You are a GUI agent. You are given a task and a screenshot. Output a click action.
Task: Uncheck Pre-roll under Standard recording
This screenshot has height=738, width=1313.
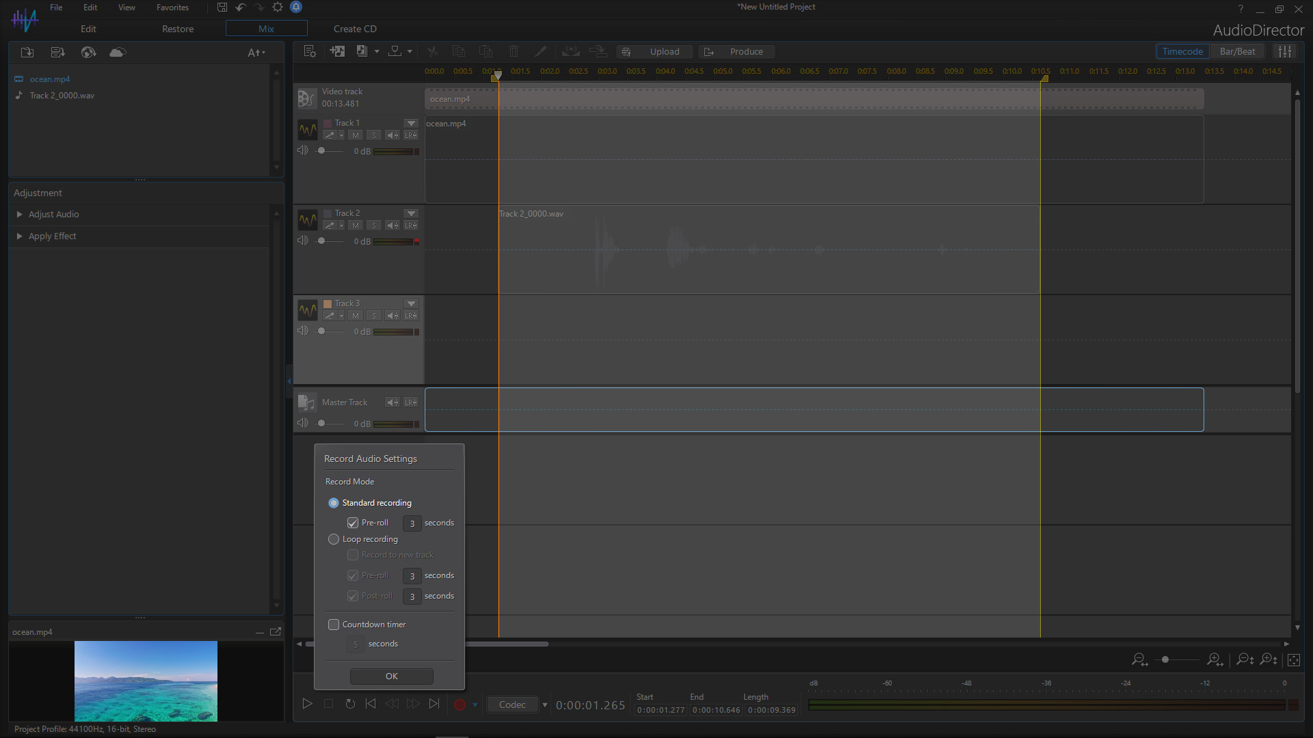[x=353, y=523]
